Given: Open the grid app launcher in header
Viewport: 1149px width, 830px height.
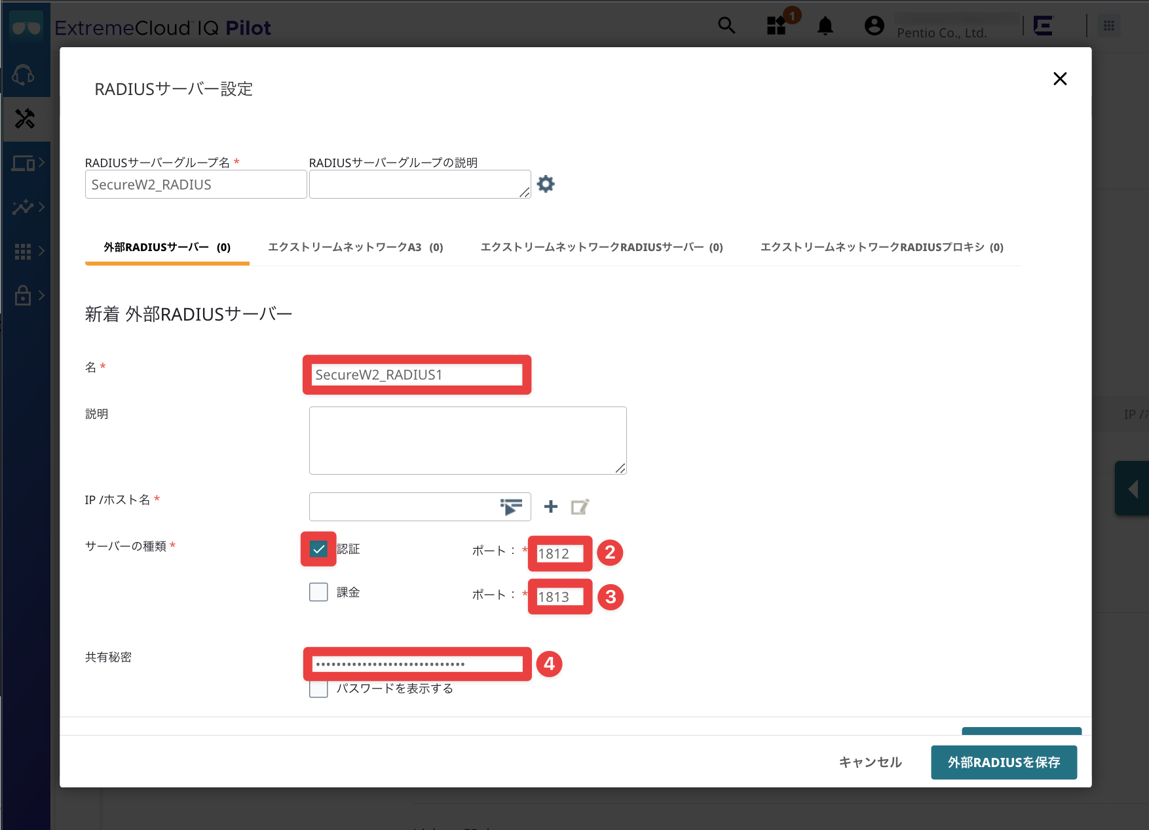Looking at the screenshot, I should click(x=1109, y=26).
